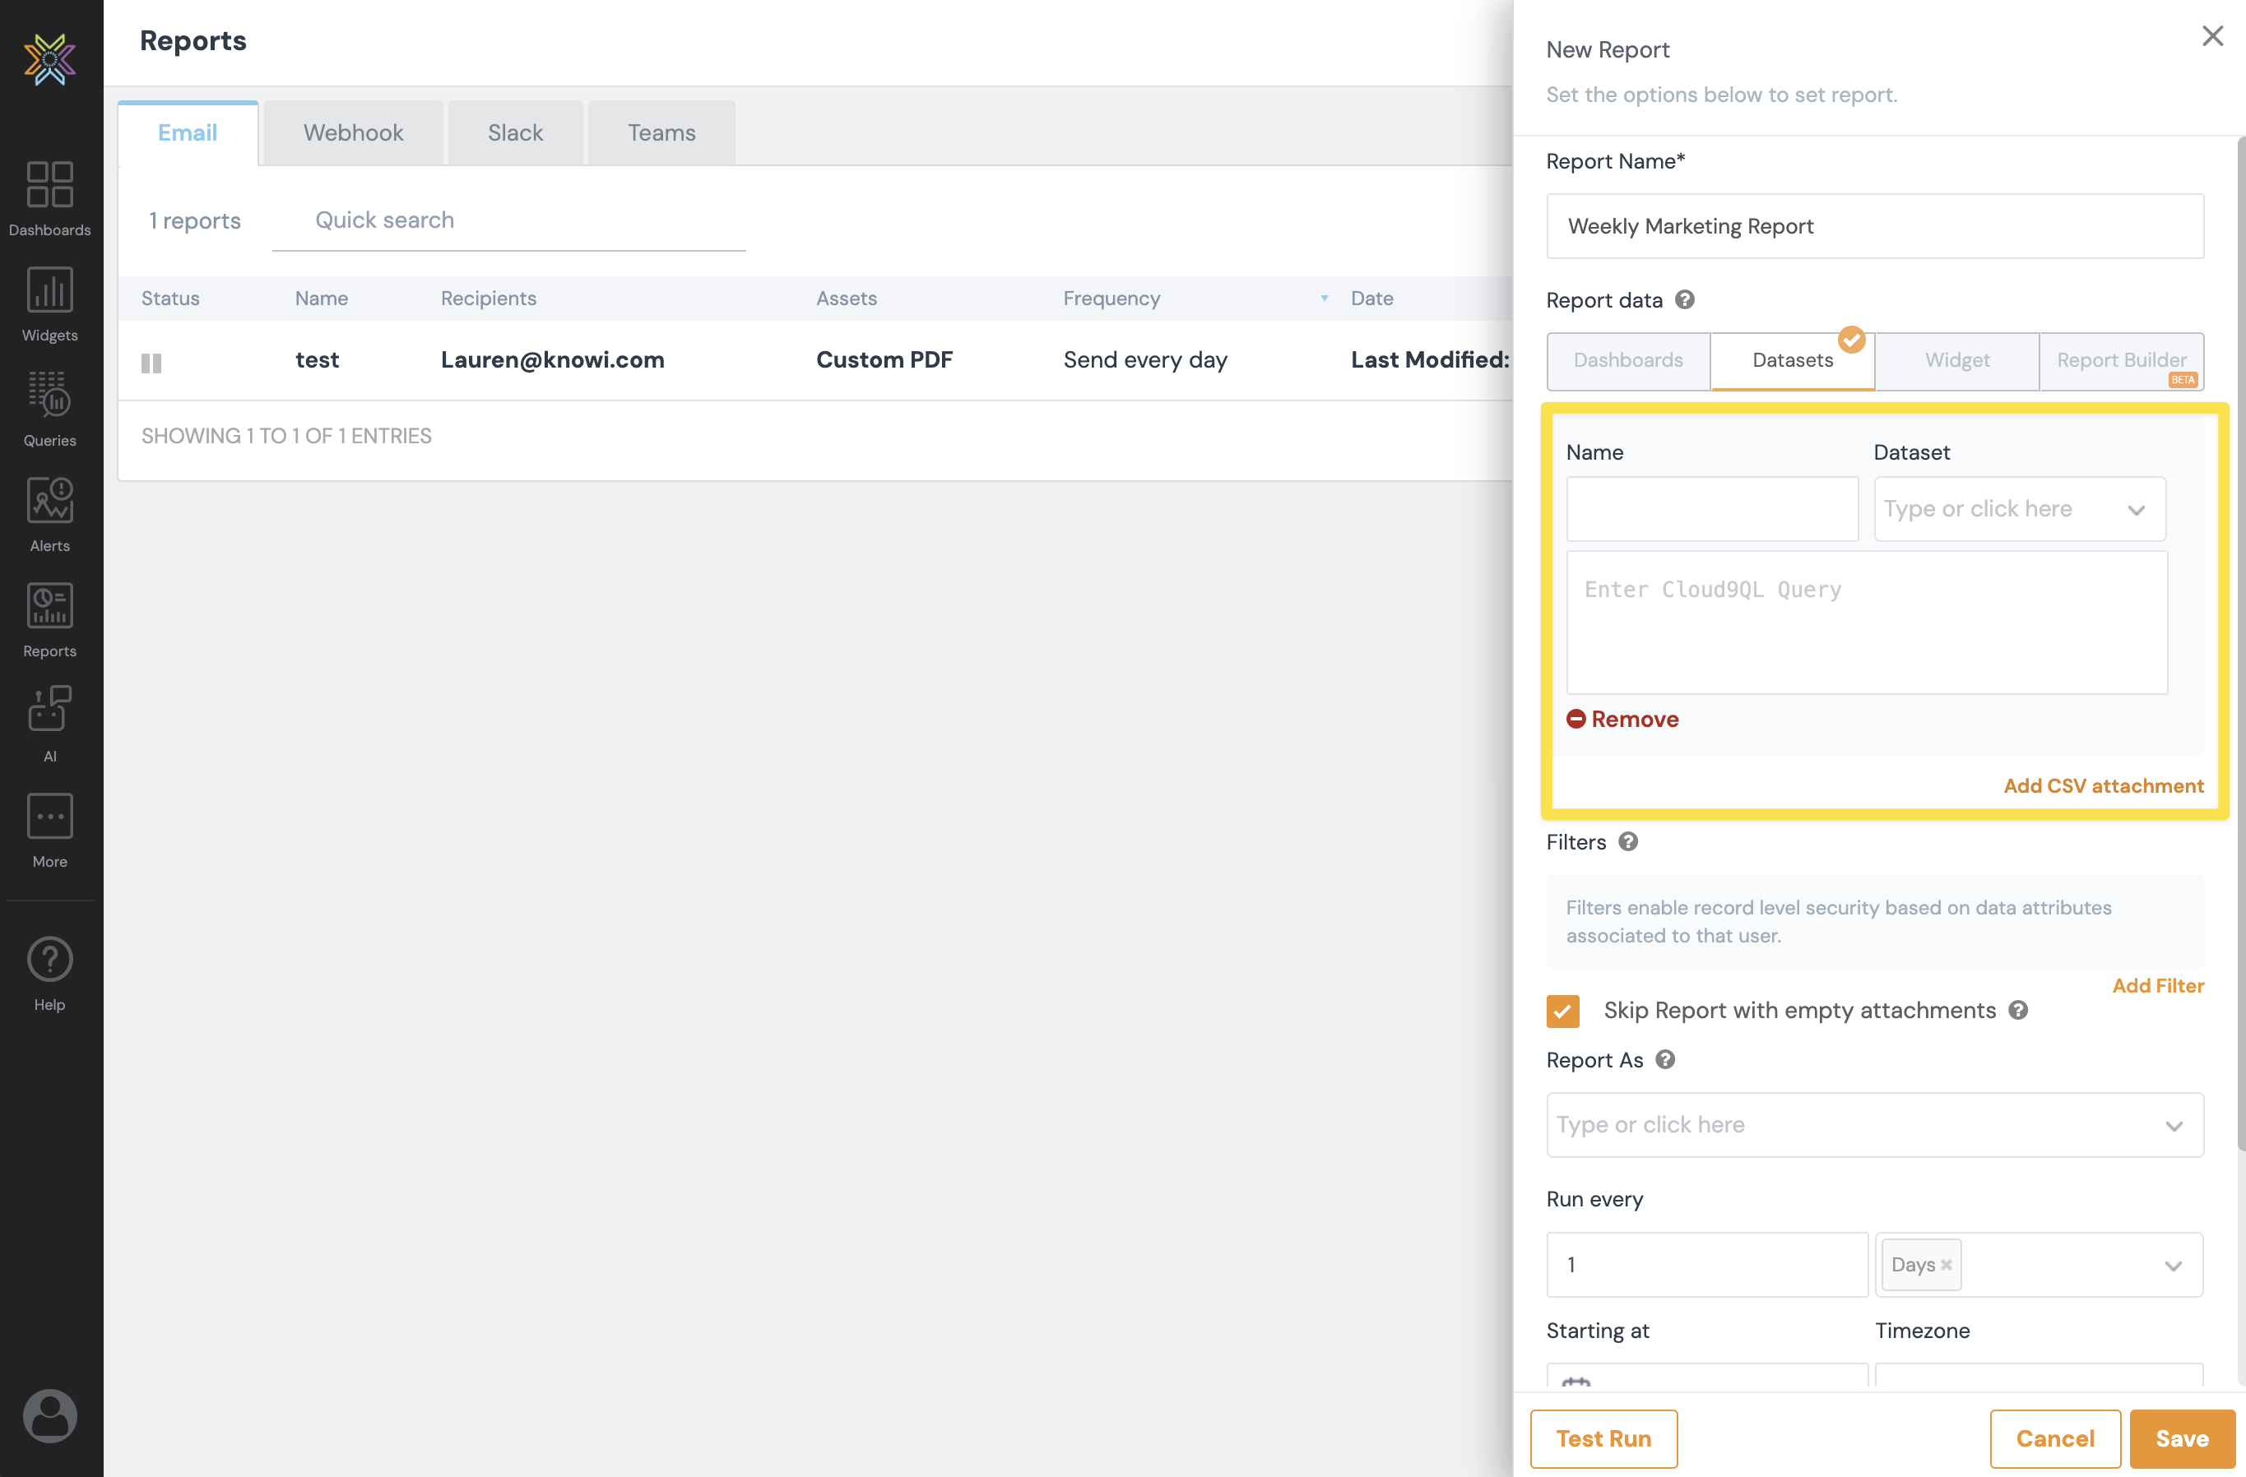Remove the Days tag from interval

[1946, 1265]
